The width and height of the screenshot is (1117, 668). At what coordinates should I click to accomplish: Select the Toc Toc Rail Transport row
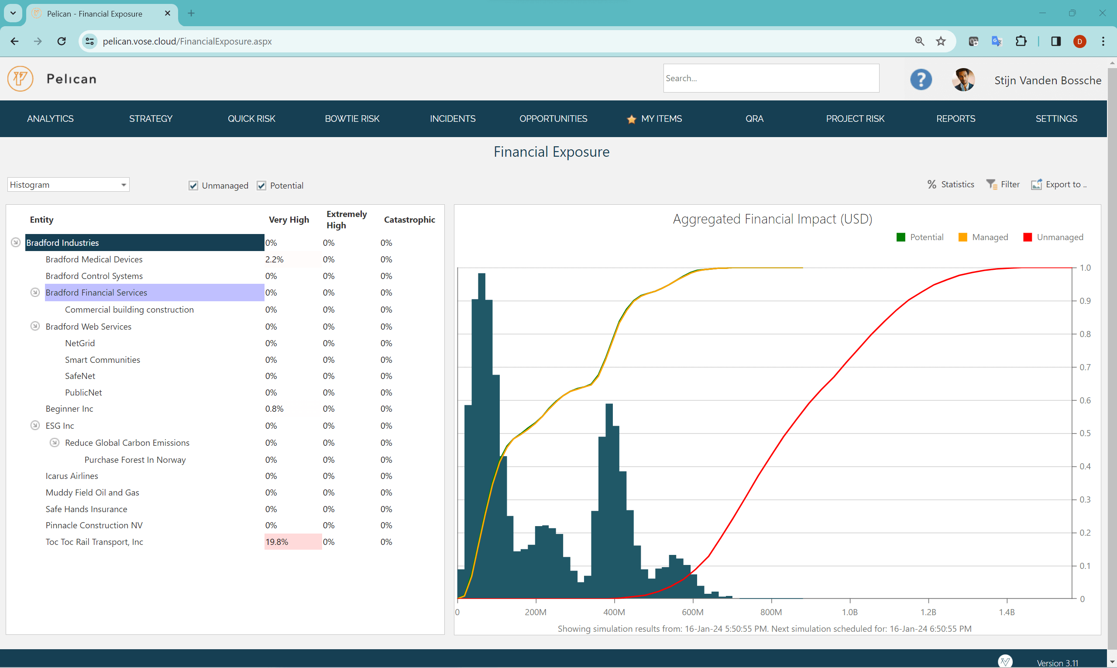coord(94,541)
